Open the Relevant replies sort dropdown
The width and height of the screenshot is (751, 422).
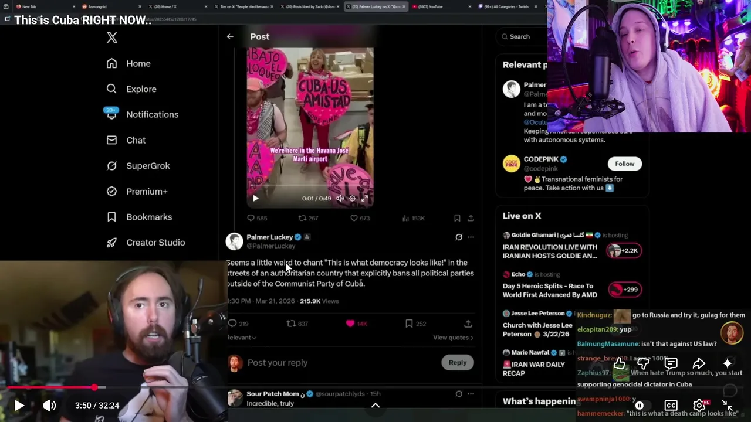pyautogui.click(x=242, y=338)
